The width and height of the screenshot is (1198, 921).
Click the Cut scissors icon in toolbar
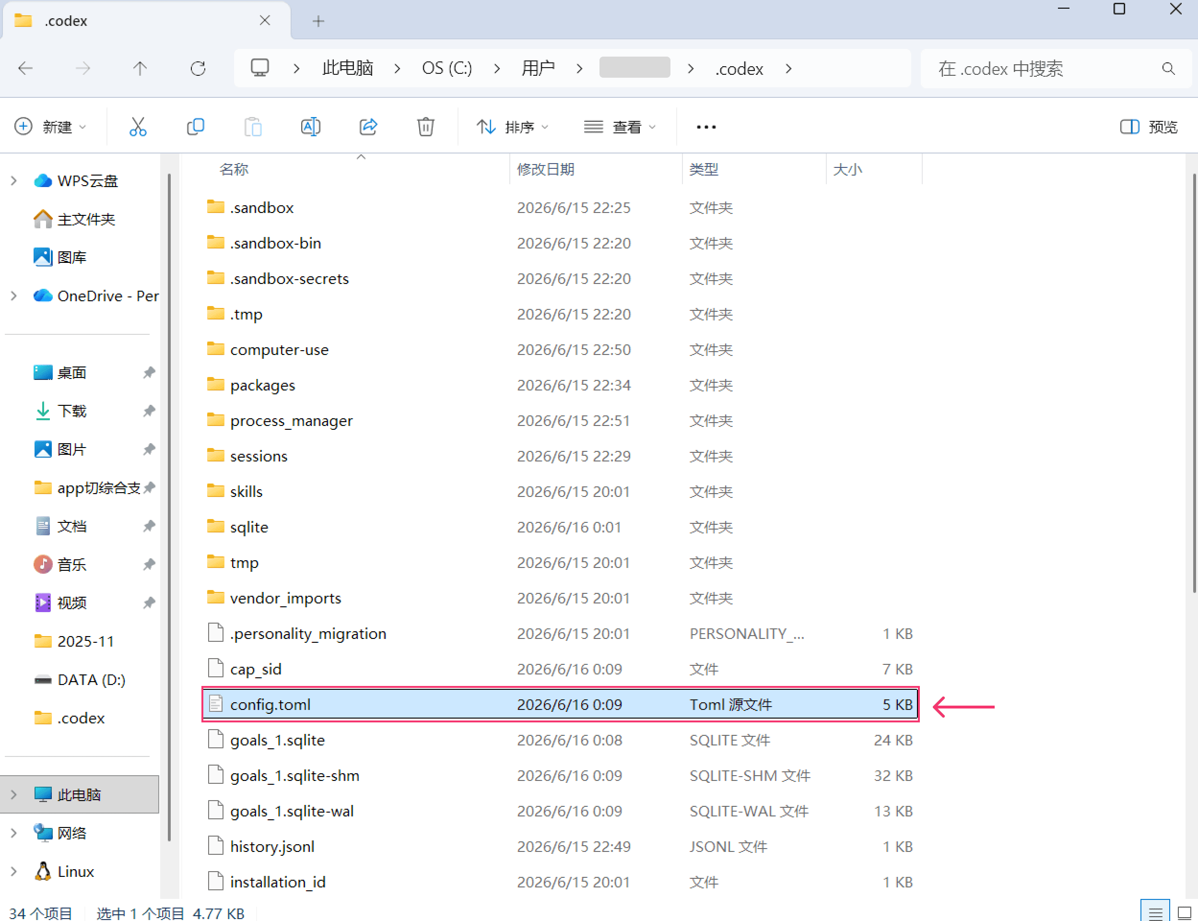[138, 127]
